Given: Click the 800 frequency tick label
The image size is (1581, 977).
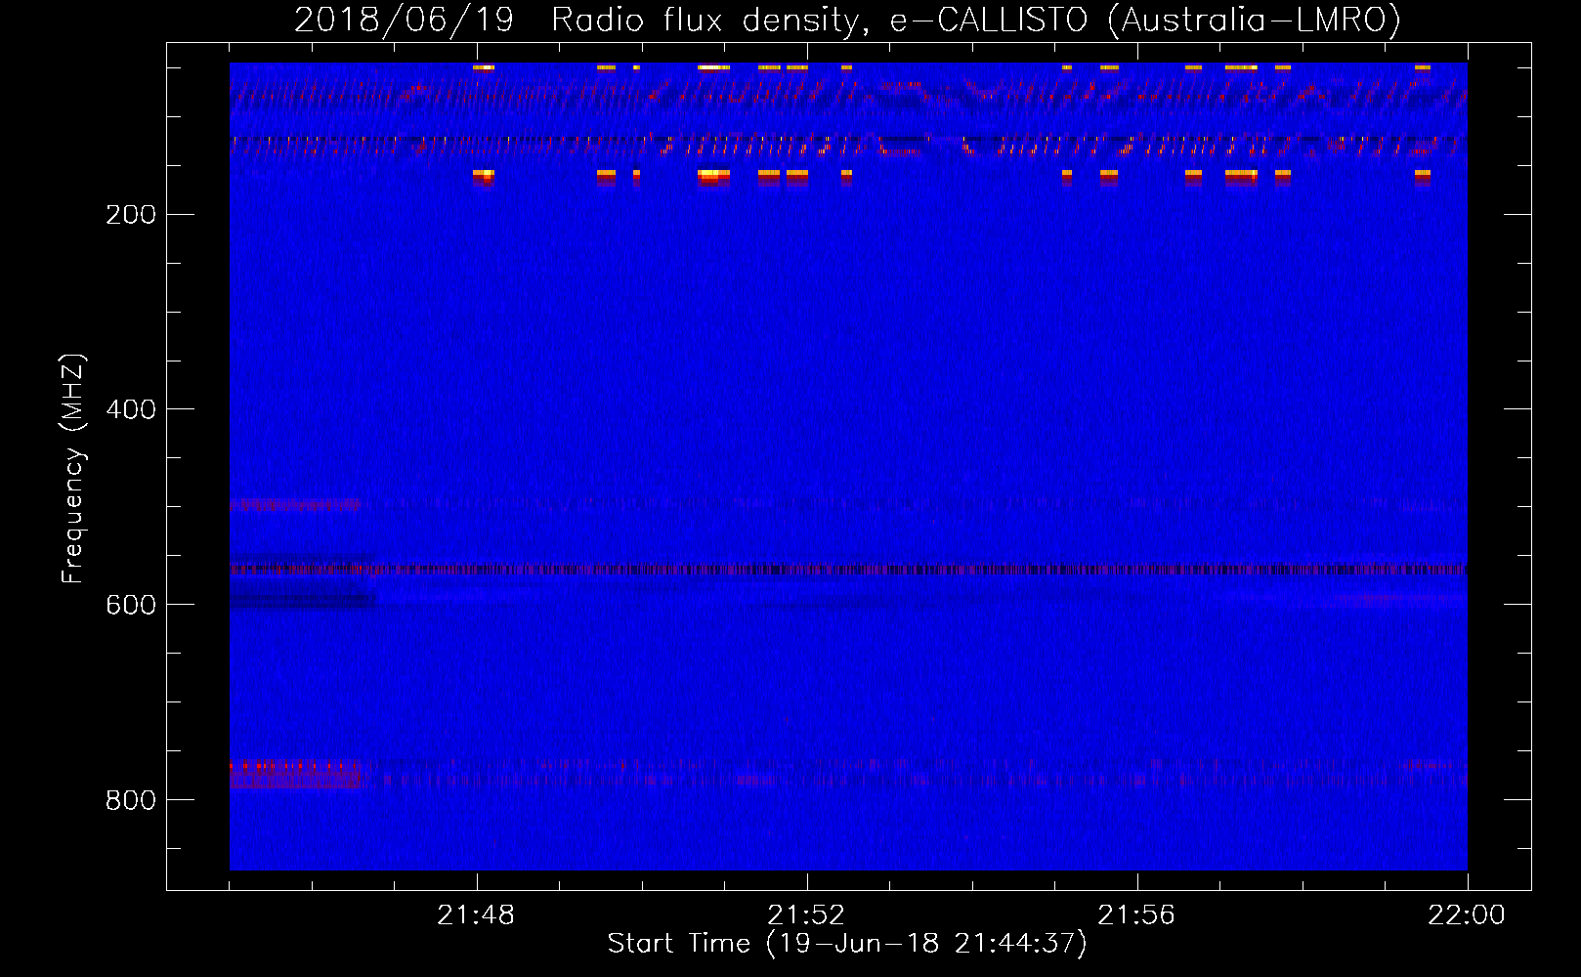Looking at the screenshot, I should point(131,801).
